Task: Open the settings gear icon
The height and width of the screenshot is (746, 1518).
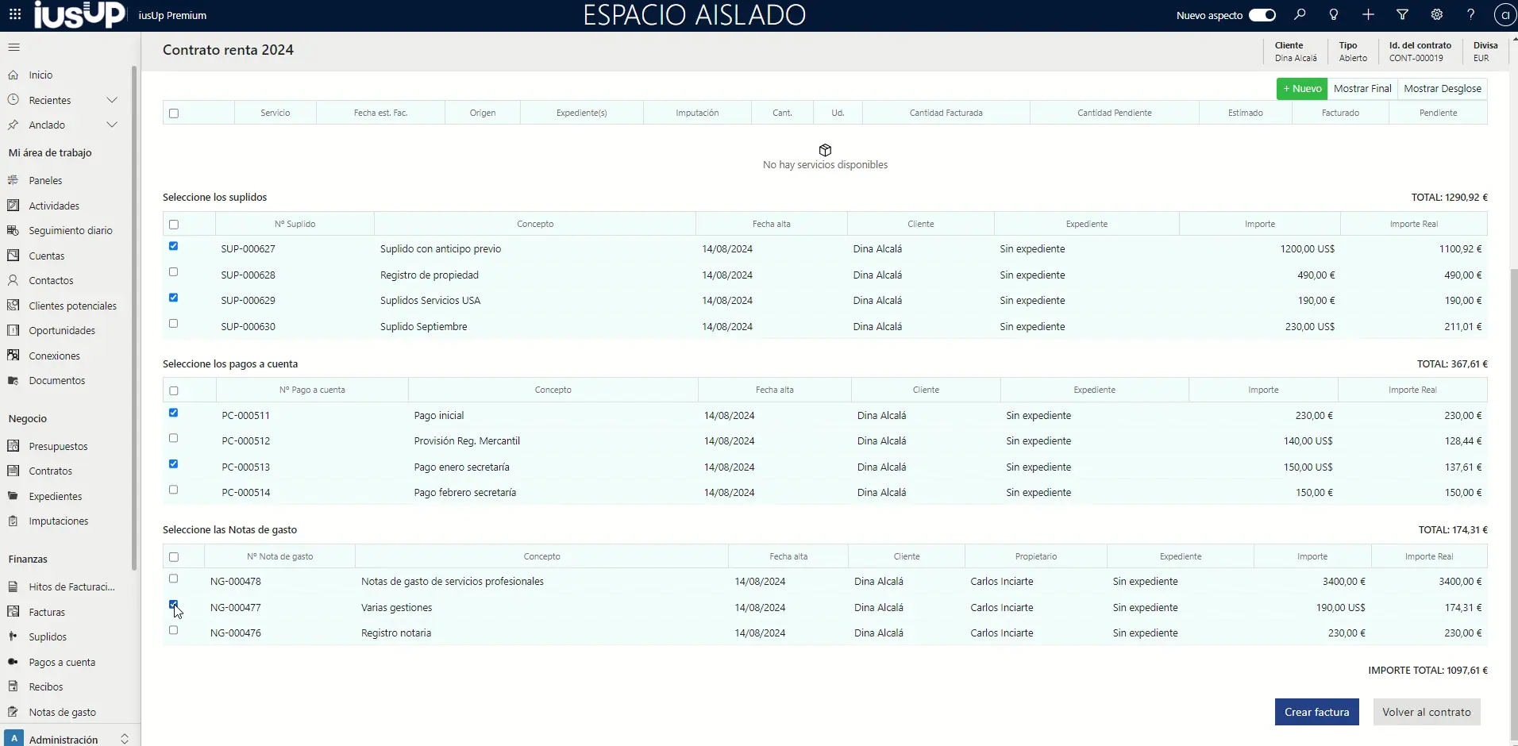Action: pos(1436,15)
